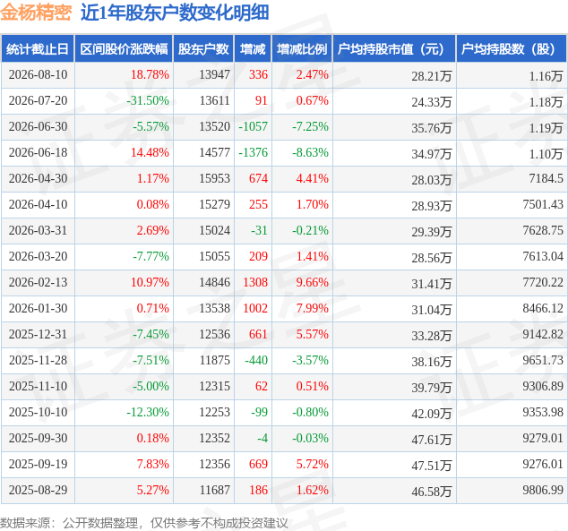Click the -31.50% price change cell

coord(148,100)
